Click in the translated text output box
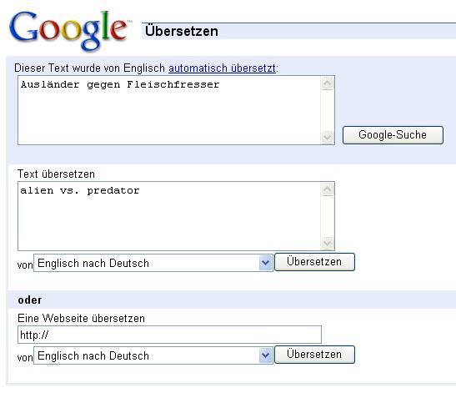Image resolution: width=456 pixels, height=398 pixels. 169,110
